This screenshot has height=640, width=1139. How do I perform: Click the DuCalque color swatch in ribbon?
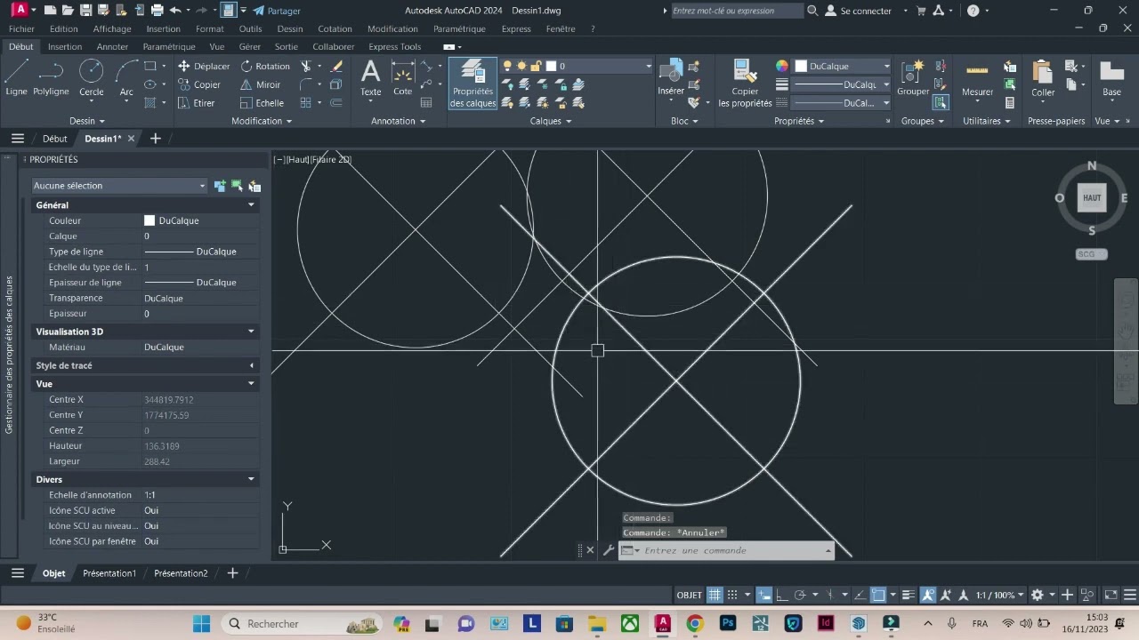click(801, 66)
